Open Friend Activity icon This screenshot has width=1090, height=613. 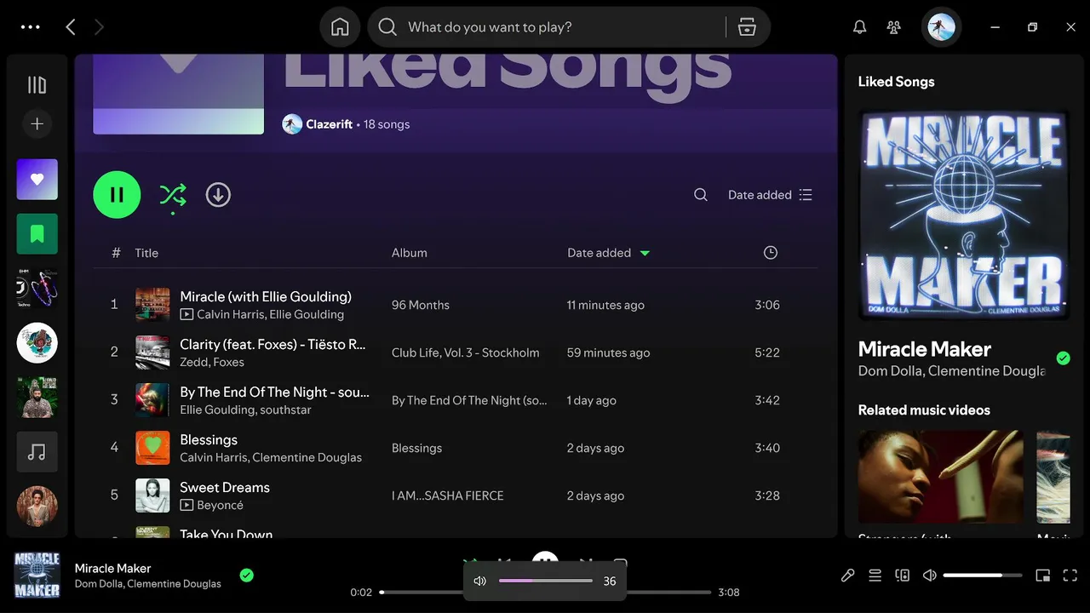pos(894,27)
